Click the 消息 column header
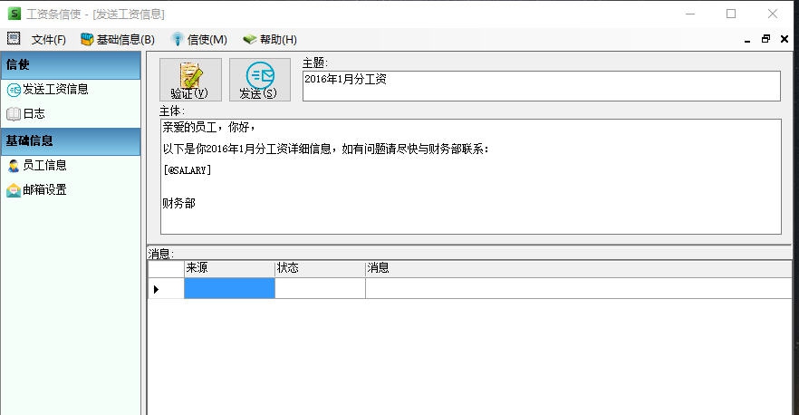Viewport: 799px width, 415px height. 578,268
